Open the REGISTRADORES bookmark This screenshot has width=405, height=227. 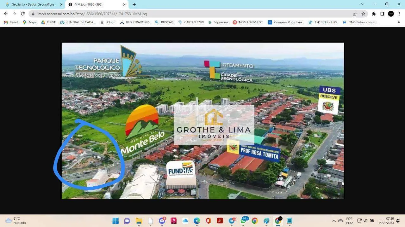[x=135, y=22]
